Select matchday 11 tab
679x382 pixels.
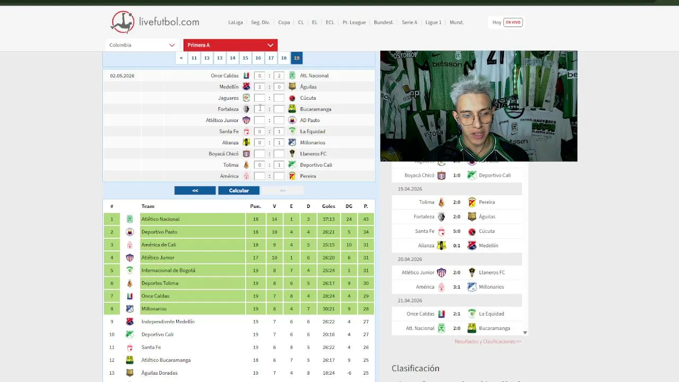194,58
